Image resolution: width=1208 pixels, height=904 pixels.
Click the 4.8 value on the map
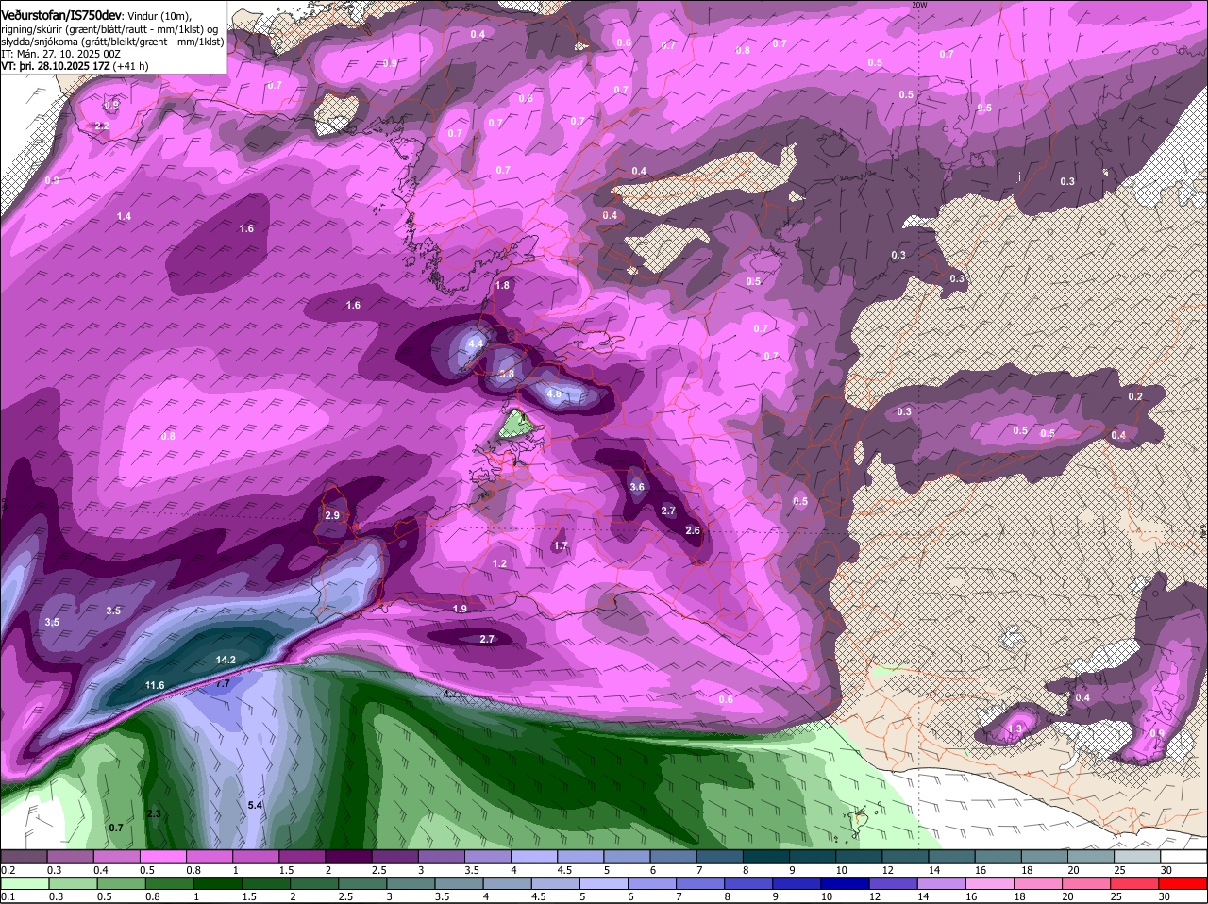[x=554, y=393]
